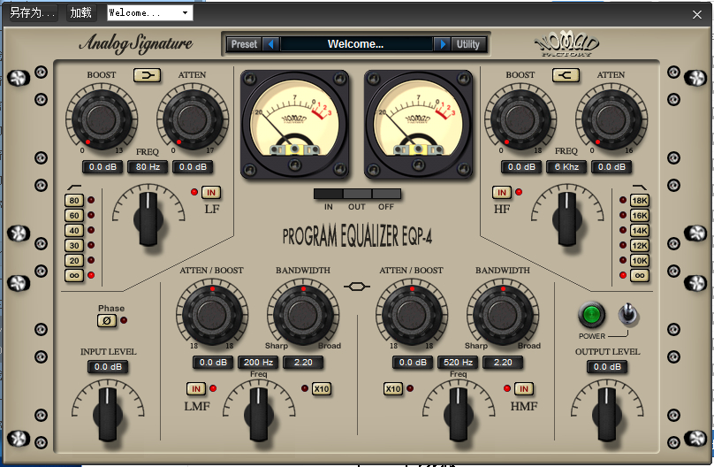This screenshot has height=467, width=714.
Task: Click the HF shelf shape icon button
Action: point(566,74)
